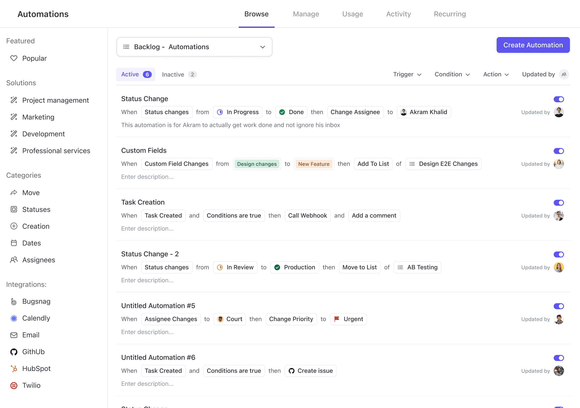Screen dimensions: 580x408
Task: Open the Assignees category icon
Action: click(x=14, y=260)
